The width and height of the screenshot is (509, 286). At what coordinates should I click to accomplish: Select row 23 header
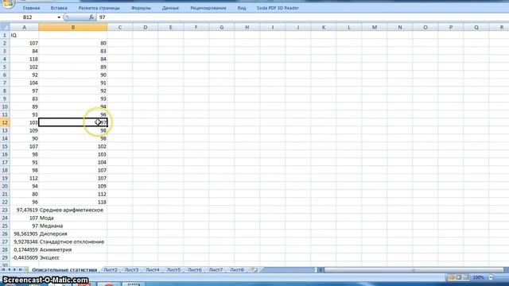[5, 210]
